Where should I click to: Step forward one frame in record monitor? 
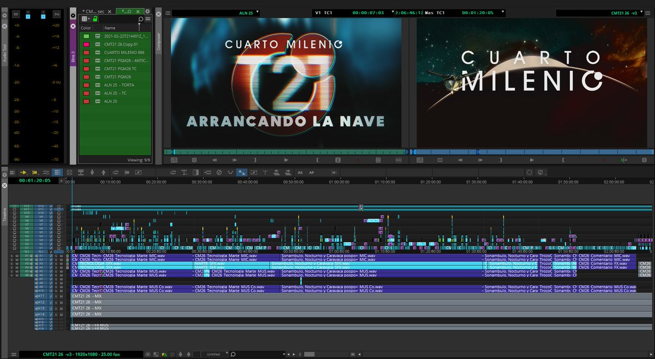click(480, 160)
